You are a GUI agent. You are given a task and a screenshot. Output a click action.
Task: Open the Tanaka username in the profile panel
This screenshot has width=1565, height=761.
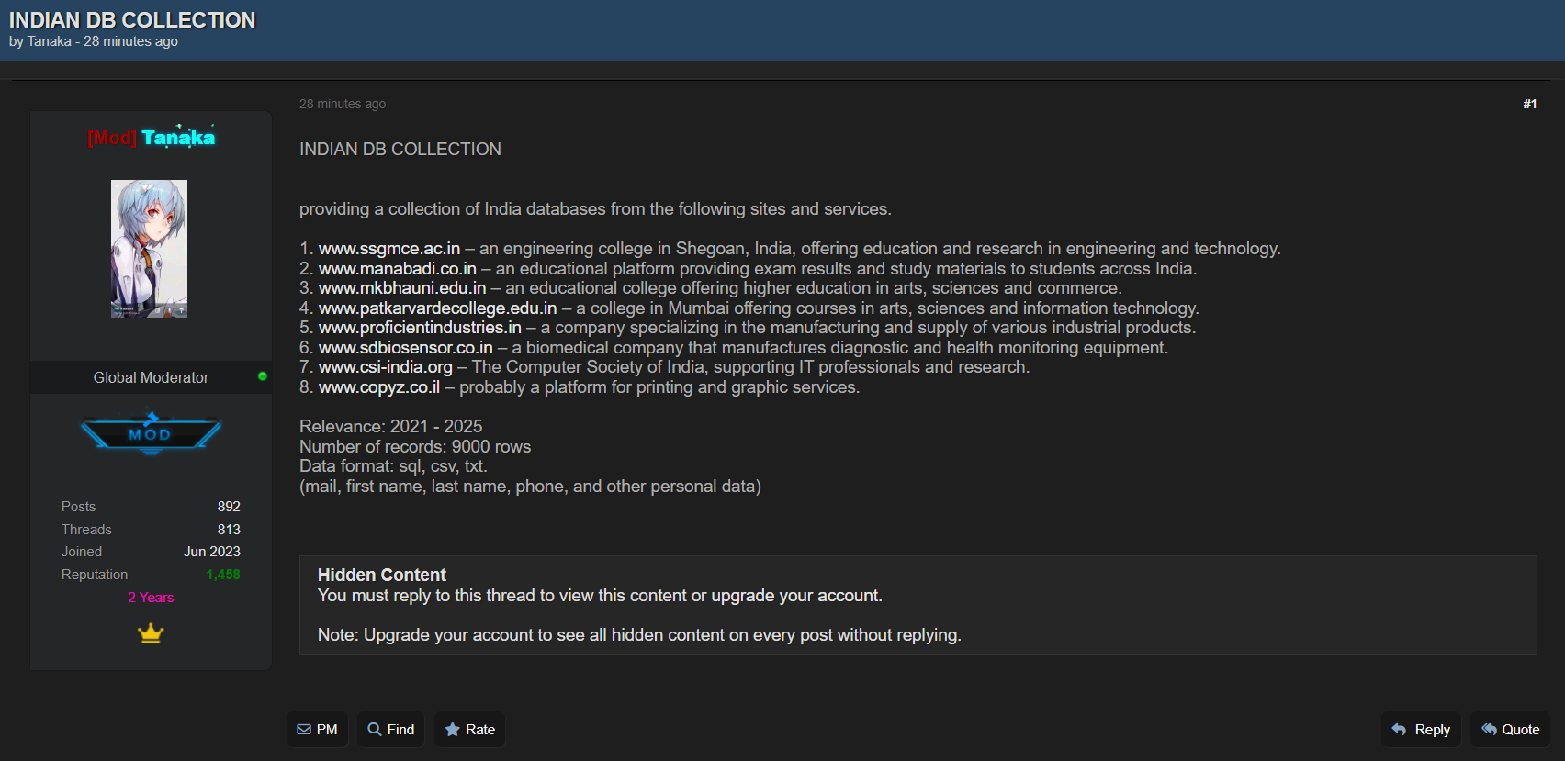(x=177, y=138)
